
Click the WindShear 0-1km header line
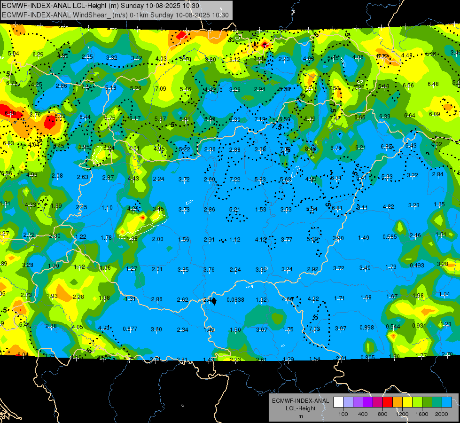115,15
